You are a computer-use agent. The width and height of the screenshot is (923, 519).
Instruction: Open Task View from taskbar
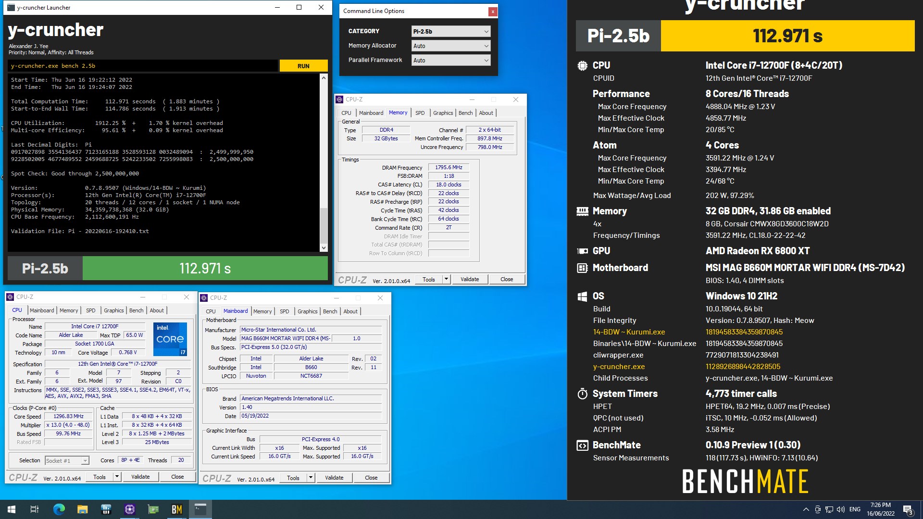[35, 509]
